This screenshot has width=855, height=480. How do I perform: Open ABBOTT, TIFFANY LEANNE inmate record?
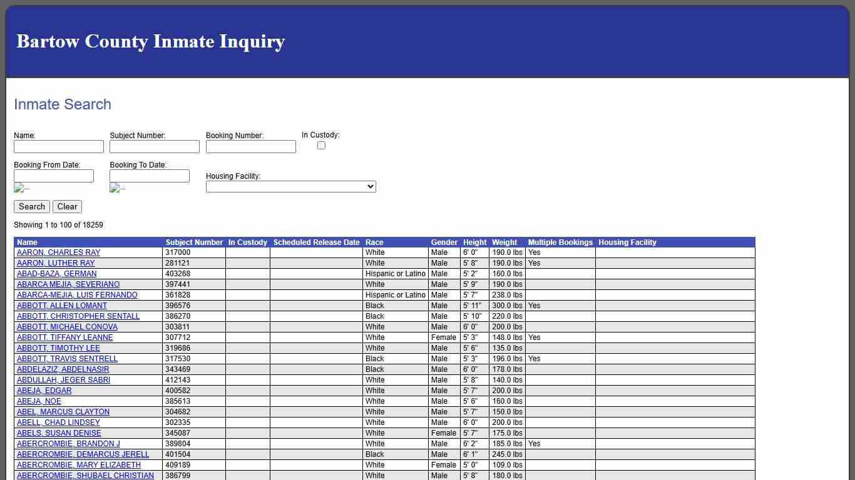click(x=64, y=337)
